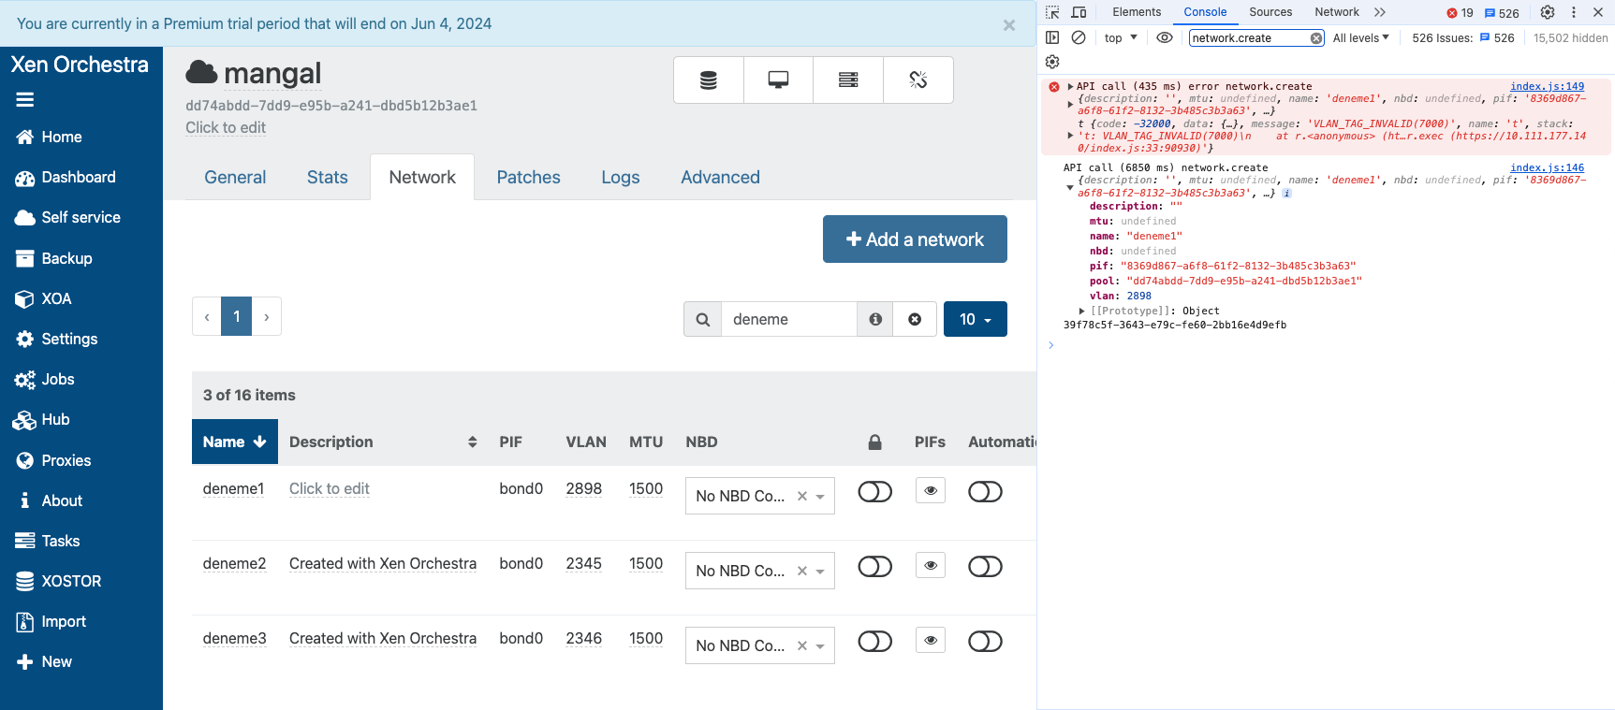Screen dimensions: 1615x710
Task: Close the Premium trial banner
Action: pyautogui.click(x=1009, y=25)
